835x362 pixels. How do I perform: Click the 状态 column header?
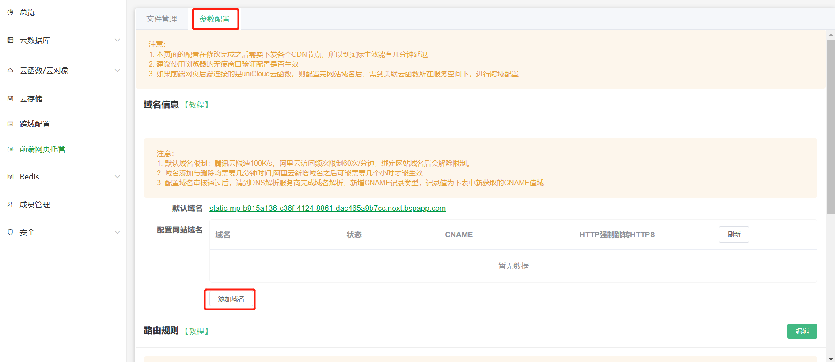[x=354, y=235]
